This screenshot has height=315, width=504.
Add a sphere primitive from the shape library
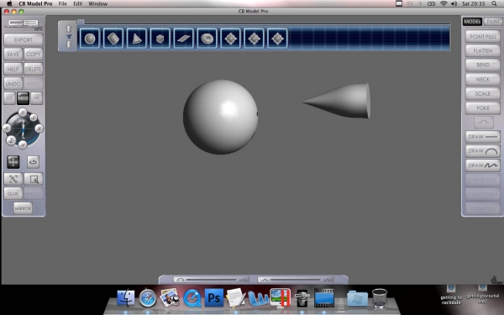[90, 39]
